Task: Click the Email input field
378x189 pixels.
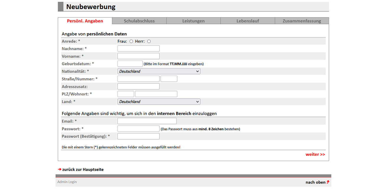Action: (147, 121)
